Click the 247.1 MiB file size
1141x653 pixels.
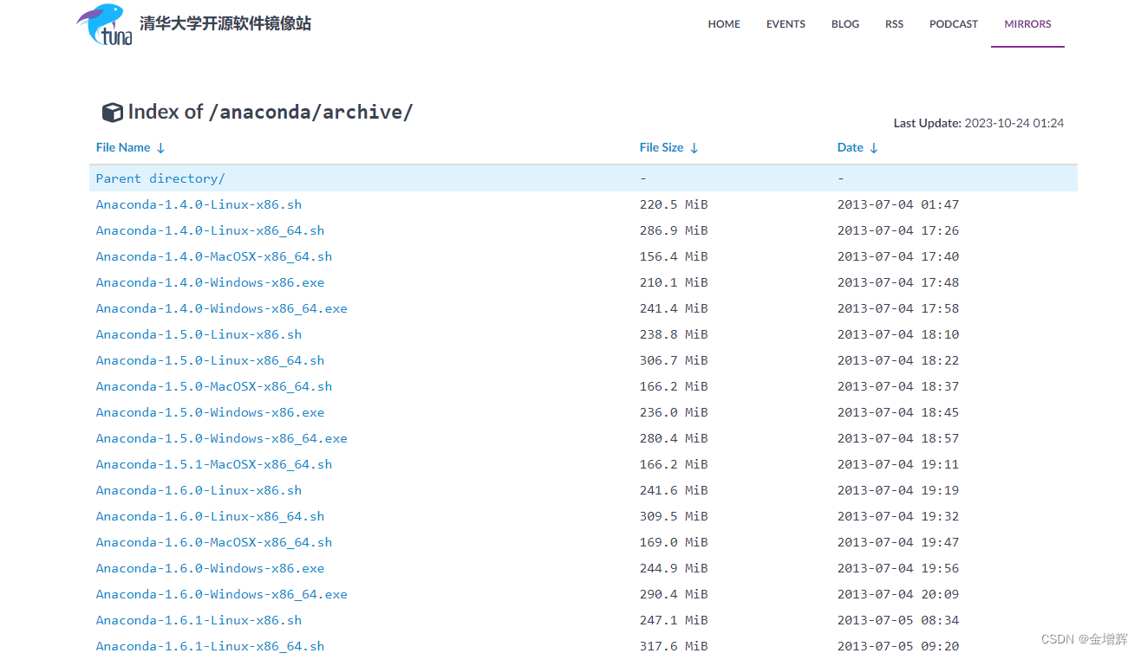coord(674,620)
